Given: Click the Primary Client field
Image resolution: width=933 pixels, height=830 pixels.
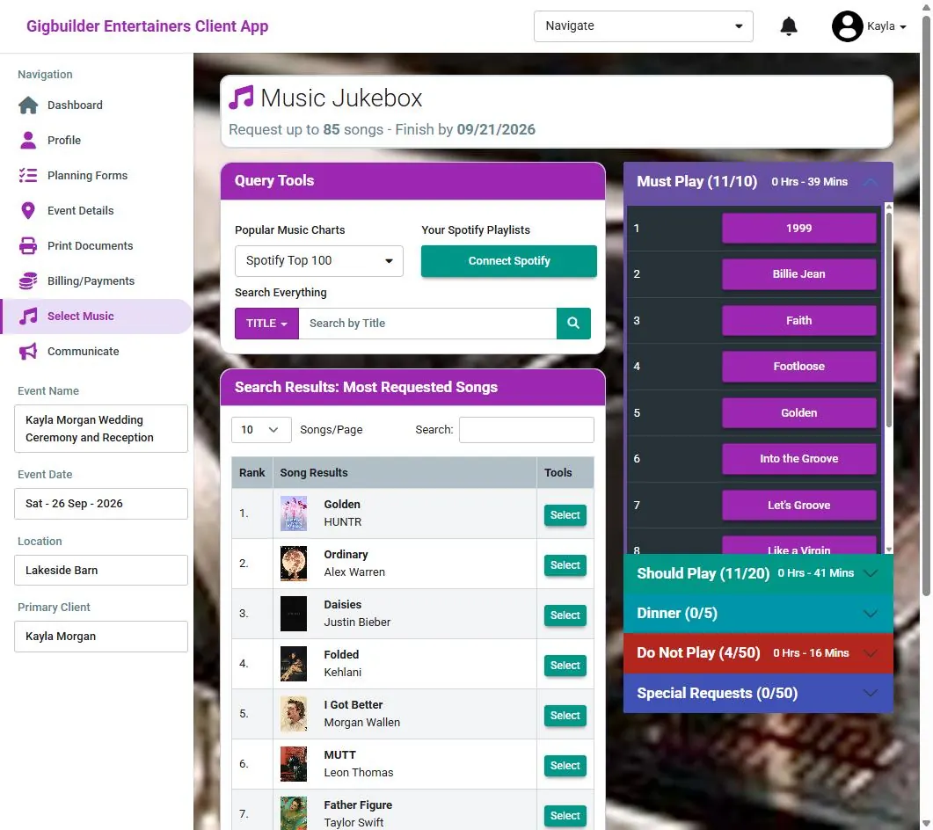Looking at the screenshot, I should tap(101, 636).
